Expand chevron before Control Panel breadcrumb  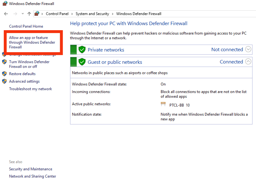(x=42, y=14)
